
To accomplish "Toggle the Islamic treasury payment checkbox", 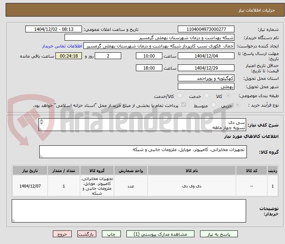I will [183, 105].
